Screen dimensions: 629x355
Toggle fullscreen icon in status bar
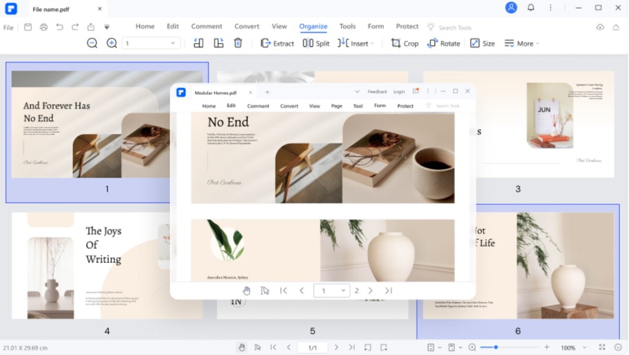point(602,347)
